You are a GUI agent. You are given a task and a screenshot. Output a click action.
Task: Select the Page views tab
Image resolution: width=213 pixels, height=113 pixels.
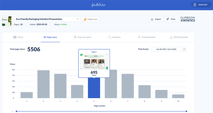point(50,37)
